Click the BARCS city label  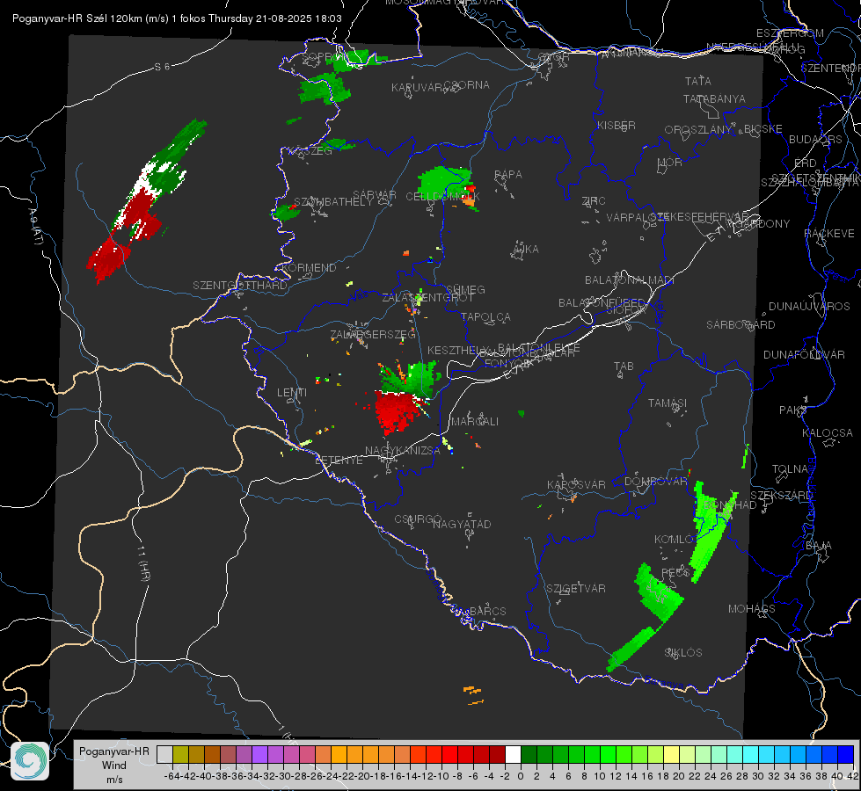point(487,611)
